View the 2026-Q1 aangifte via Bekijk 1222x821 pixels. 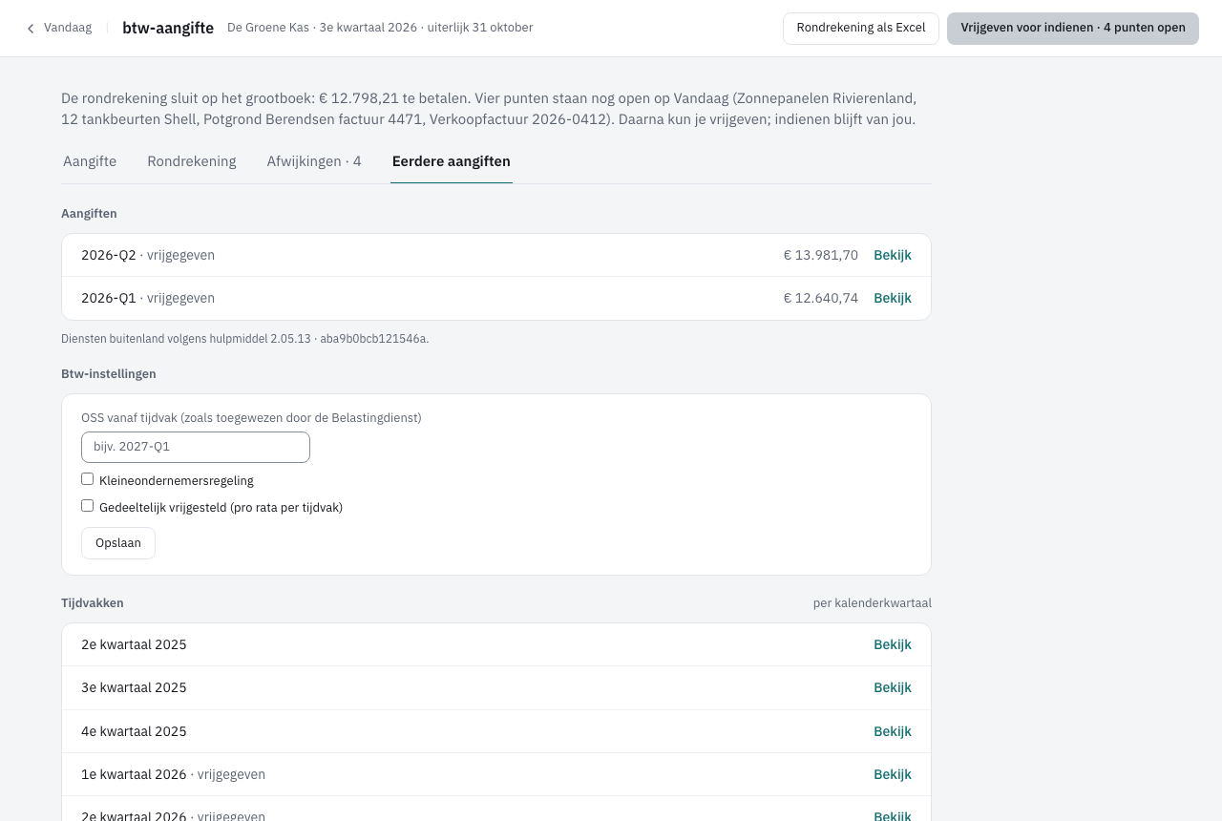pos(893,298)
